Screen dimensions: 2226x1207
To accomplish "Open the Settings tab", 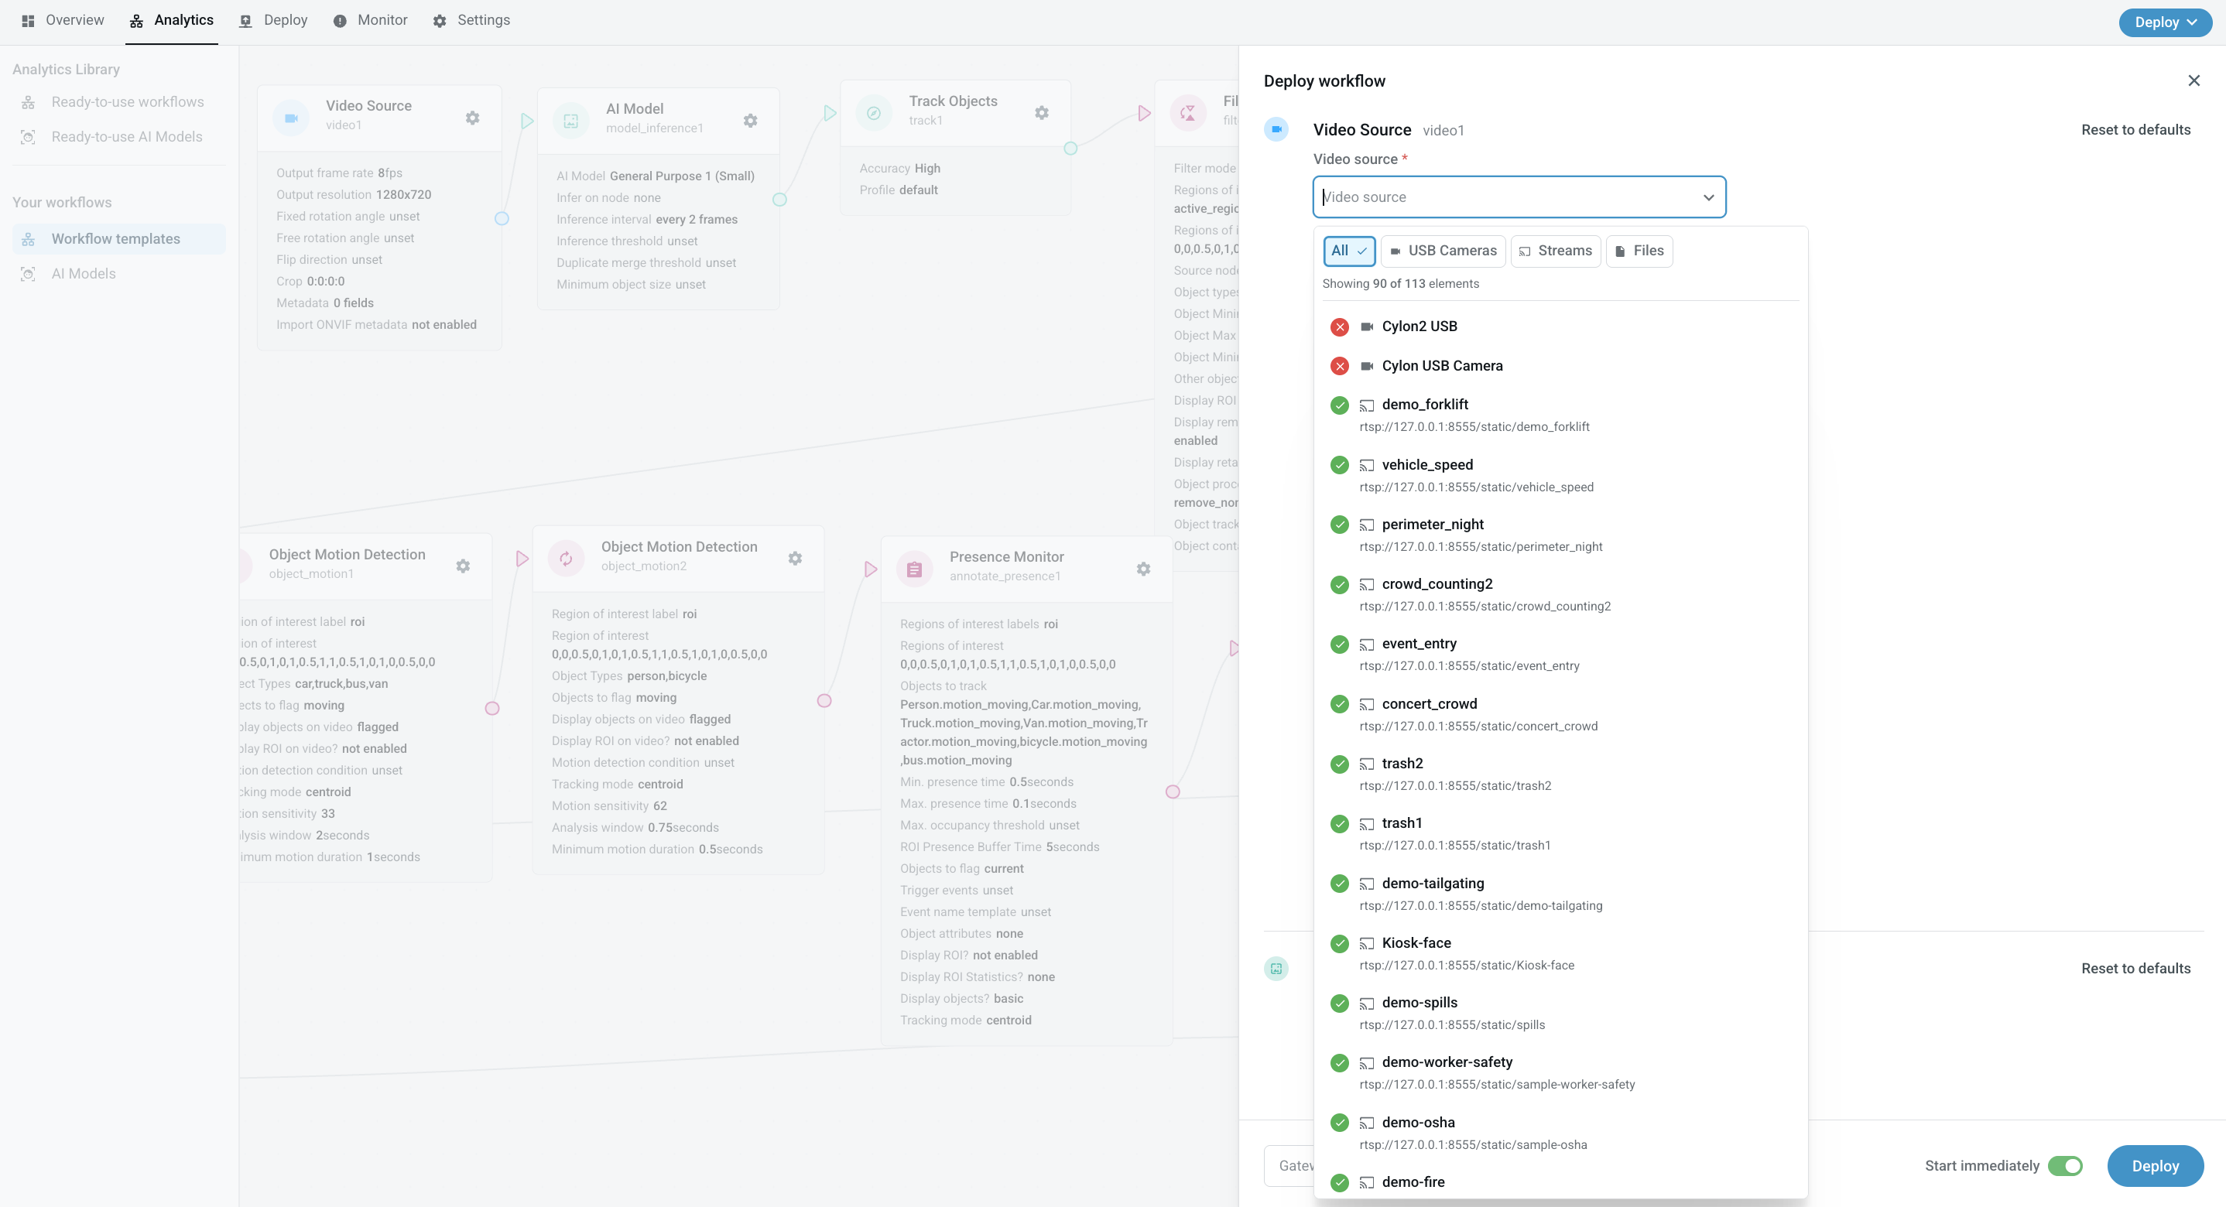I will pyautogui.click(x=471, y=21).
